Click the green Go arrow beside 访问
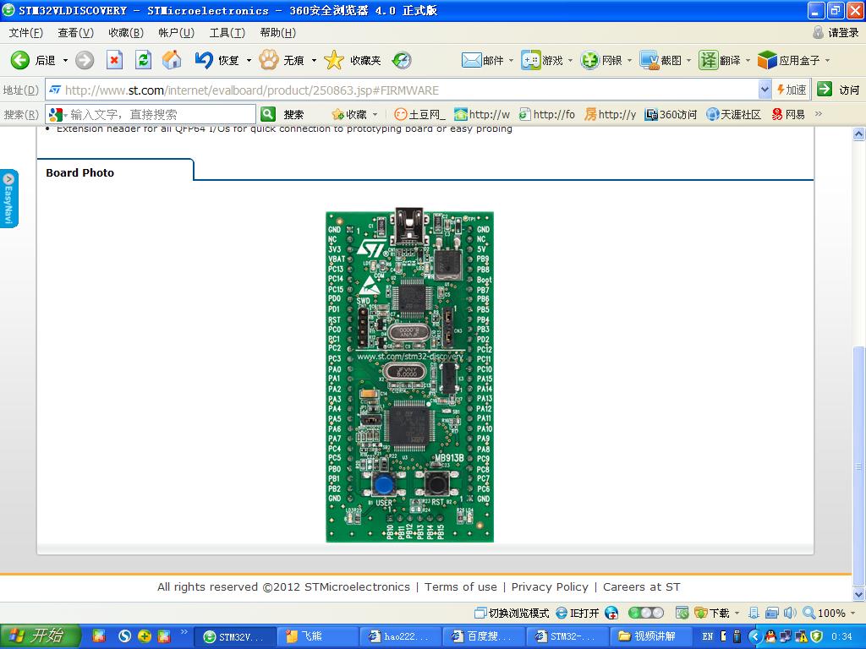This screenshot has width=866, height=649. point(825,90)
